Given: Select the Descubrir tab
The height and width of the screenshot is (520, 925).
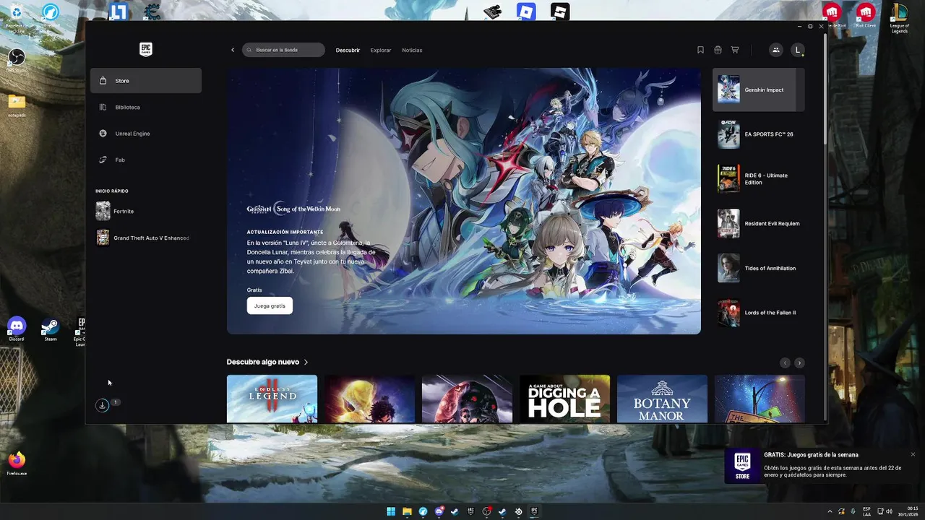Looking at the screenshot, I should (x=348, y=50).
